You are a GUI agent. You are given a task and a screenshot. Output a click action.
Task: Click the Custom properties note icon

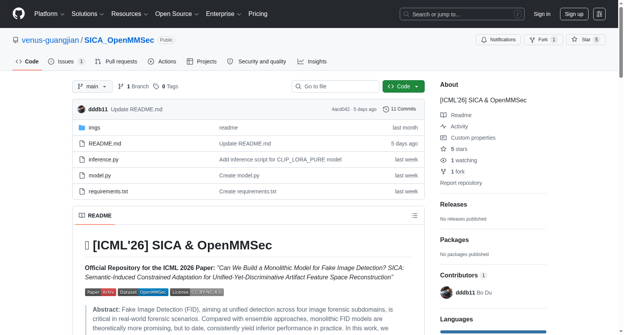tap(443, 138)
